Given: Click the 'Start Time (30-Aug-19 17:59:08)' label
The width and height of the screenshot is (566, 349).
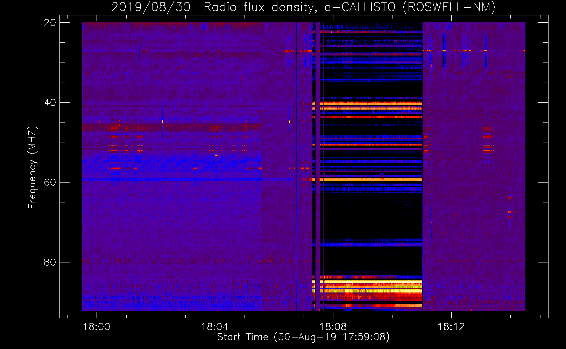Looking at the screenshot, I should pos(303,337).
